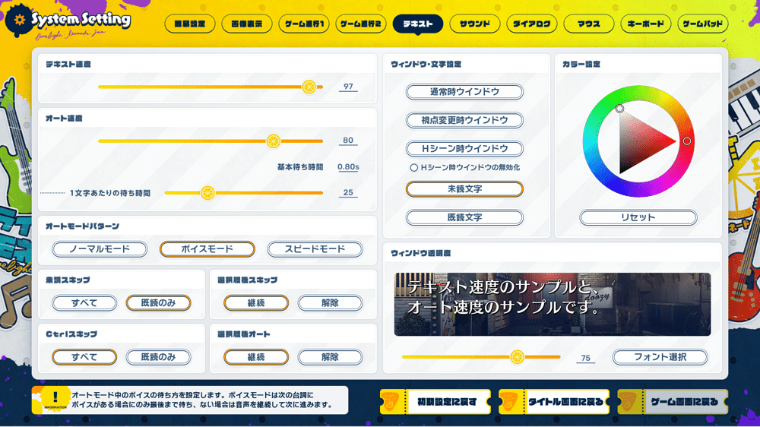Open the 簡易設定 tab

point(189,24)
